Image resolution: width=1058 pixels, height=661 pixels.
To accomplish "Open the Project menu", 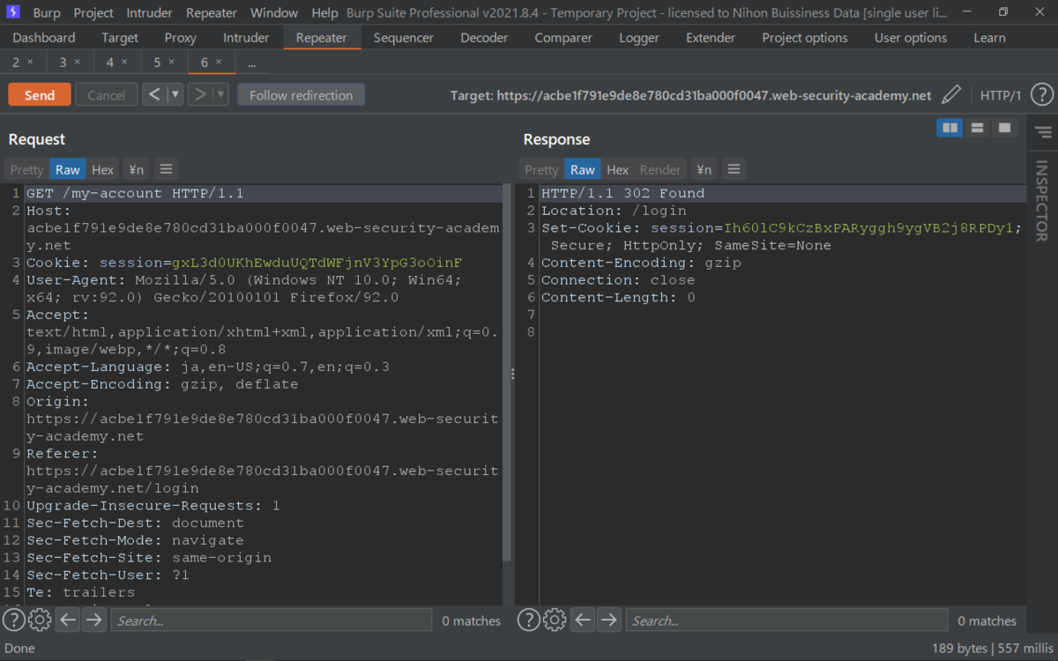I will (x=93, y=13).
